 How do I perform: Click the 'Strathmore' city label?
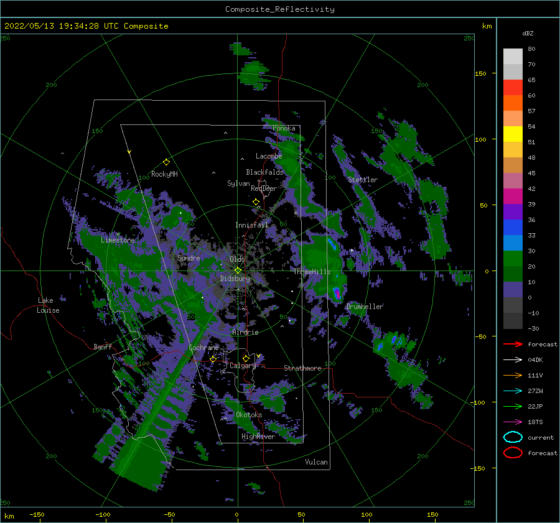(302, 368)
